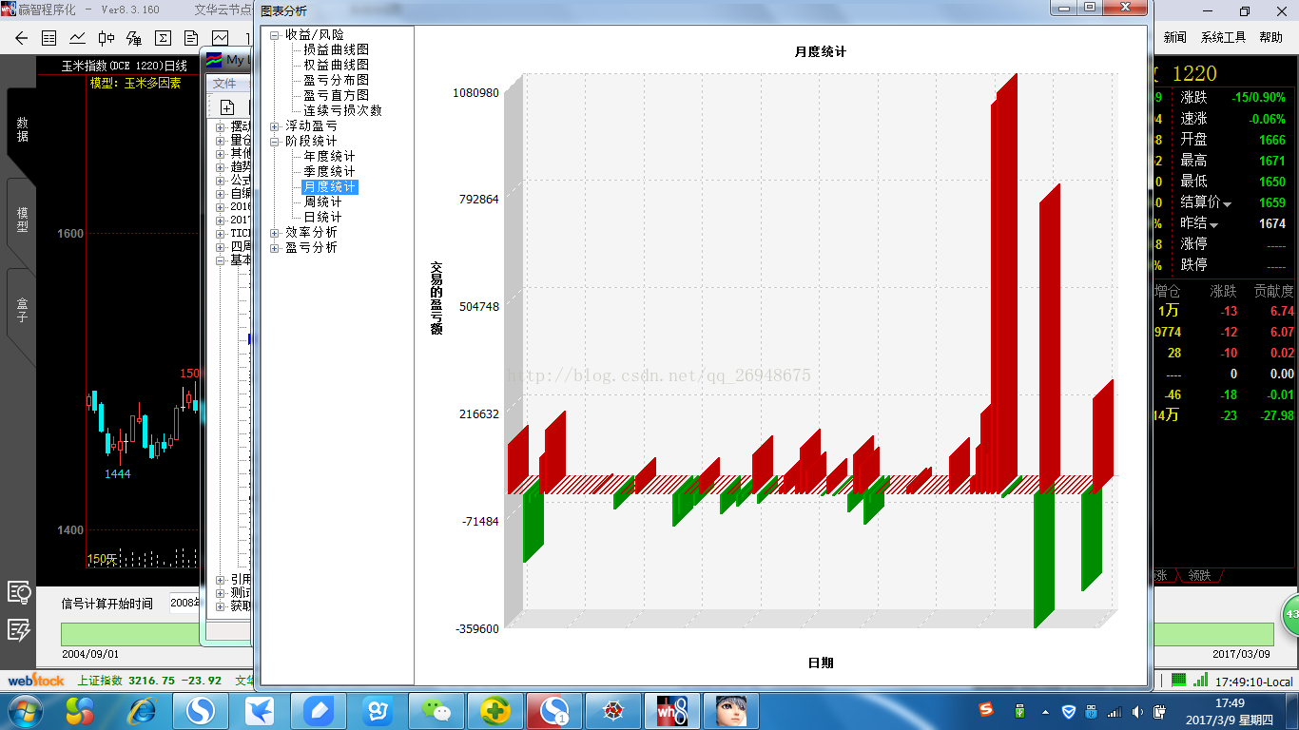Open the document page toolbar icon
Viewport: 1299px width, 730px height.
pyautogui.click(x=191, y=38)
